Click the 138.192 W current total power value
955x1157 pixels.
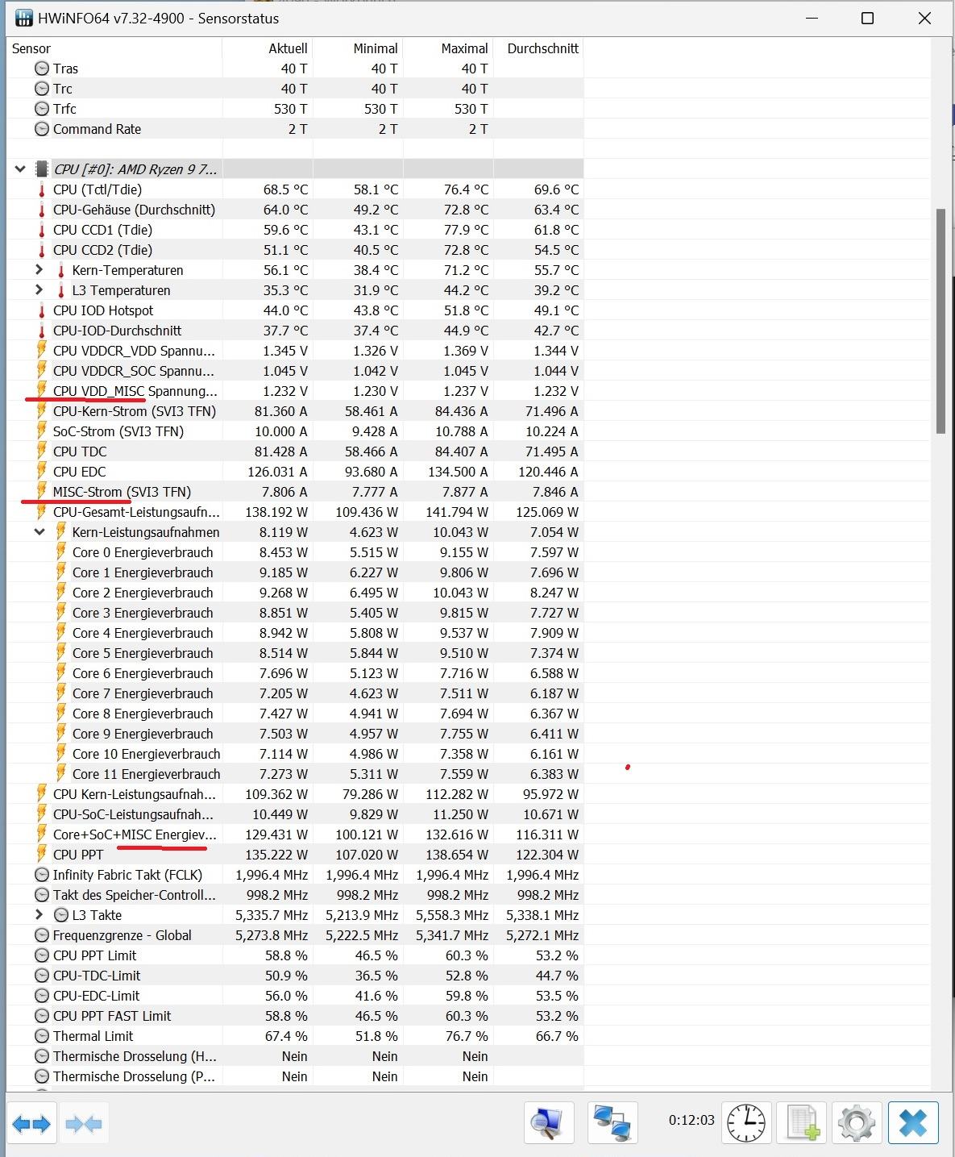pos(276,512)
